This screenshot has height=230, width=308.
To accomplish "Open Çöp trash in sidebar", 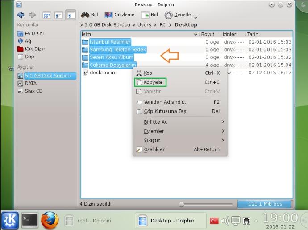I will [26, 56].
